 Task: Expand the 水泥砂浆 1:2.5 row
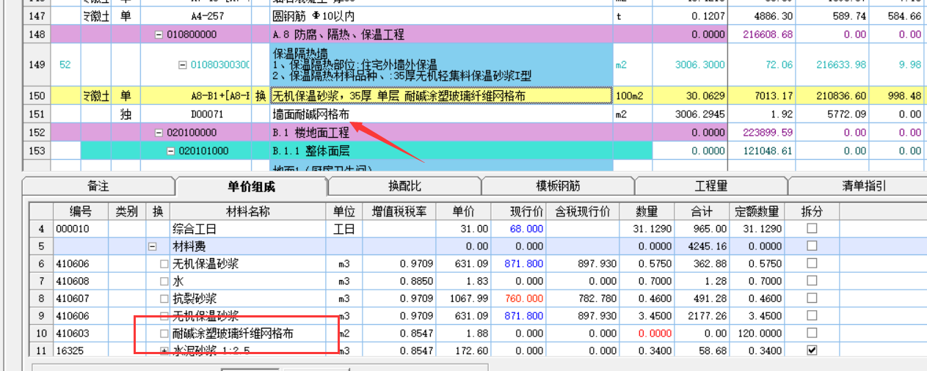164,350
